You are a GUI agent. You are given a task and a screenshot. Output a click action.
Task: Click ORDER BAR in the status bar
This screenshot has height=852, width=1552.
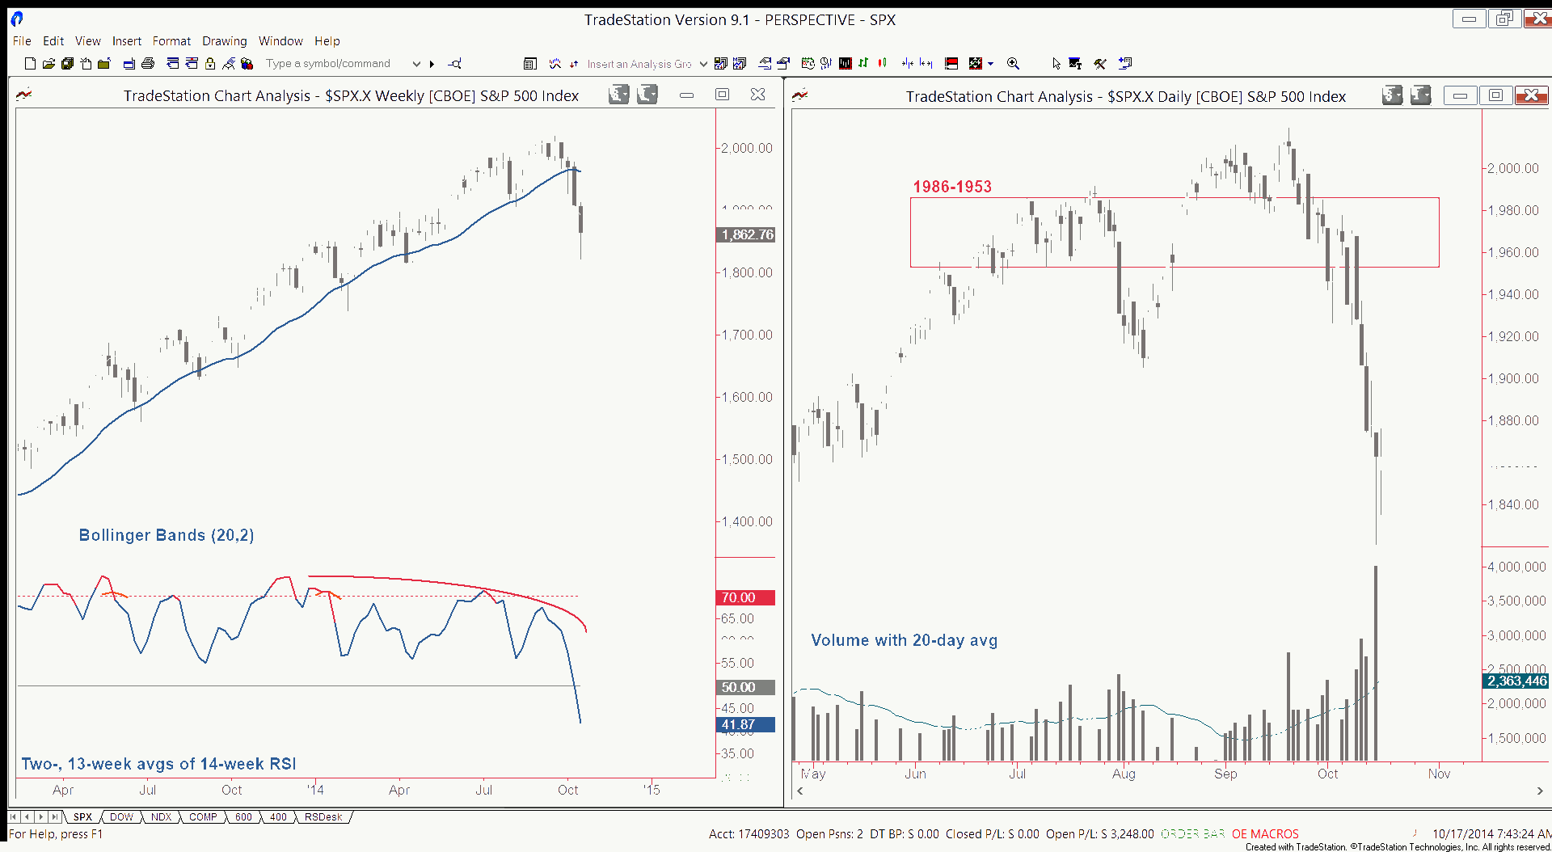tap(1193, 833)
